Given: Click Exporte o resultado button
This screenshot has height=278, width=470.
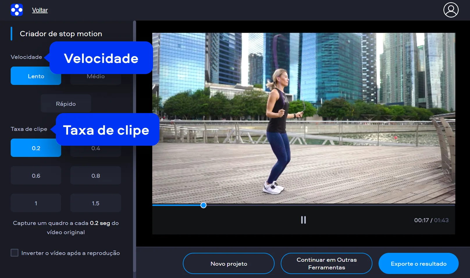Looking at the screenshot, I should (419, 263).
